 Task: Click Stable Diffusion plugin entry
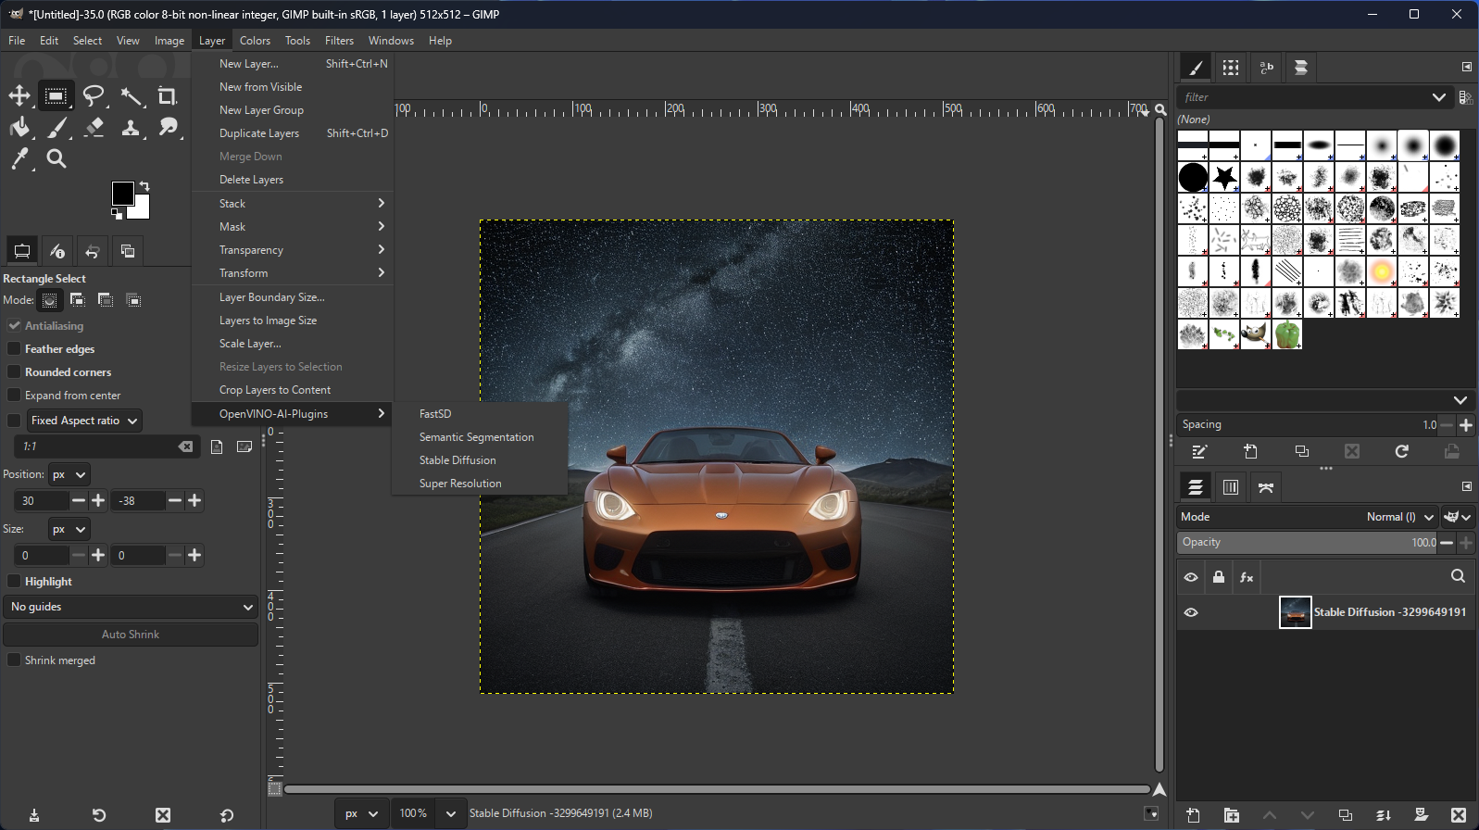(x=457, y=460)
